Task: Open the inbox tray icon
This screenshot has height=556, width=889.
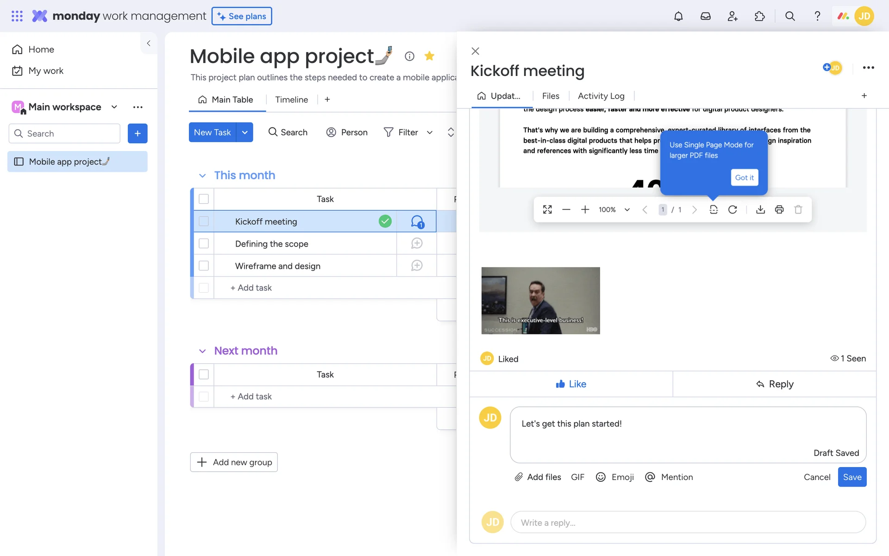Action: [705, 16]
